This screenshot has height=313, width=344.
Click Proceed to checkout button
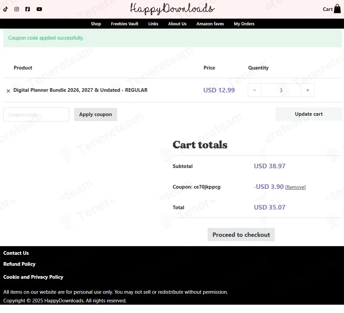241,235
